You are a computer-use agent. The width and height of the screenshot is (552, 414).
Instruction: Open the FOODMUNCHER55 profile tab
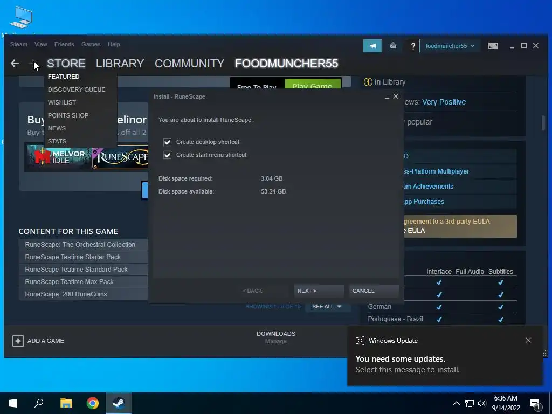[287, 64]
